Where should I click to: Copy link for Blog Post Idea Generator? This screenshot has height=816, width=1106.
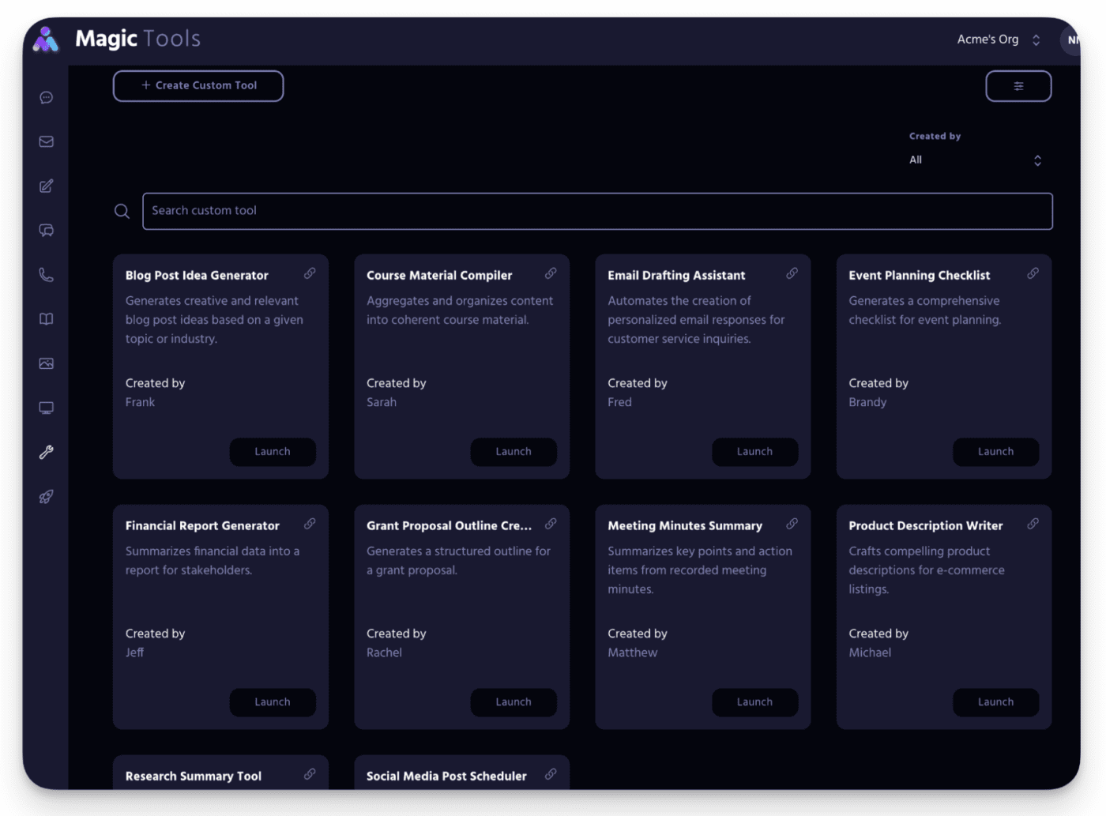pyautogui.click(x=310, y=273)
